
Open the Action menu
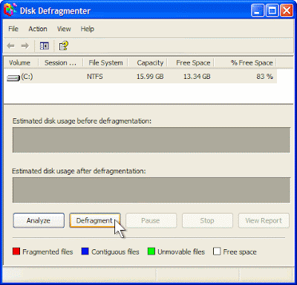coord(38,29)
